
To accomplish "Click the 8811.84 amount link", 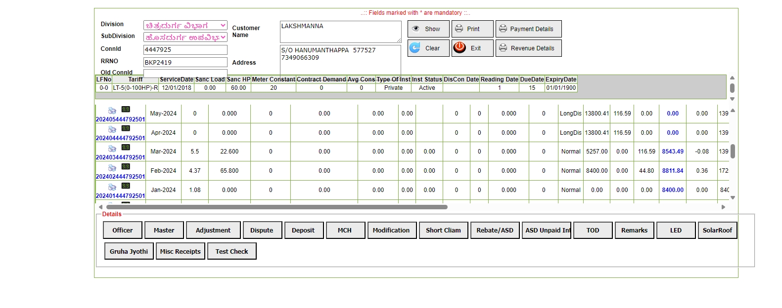I will 673,171.
